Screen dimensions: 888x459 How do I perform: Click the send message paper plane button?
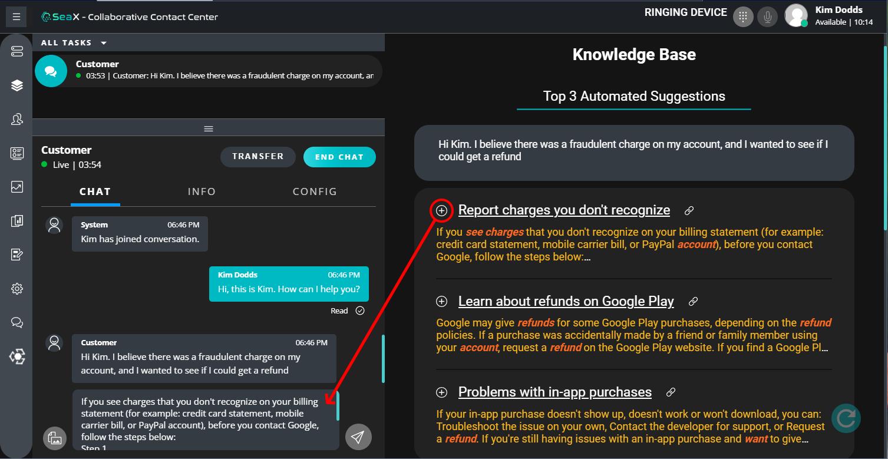pos(358,437)
